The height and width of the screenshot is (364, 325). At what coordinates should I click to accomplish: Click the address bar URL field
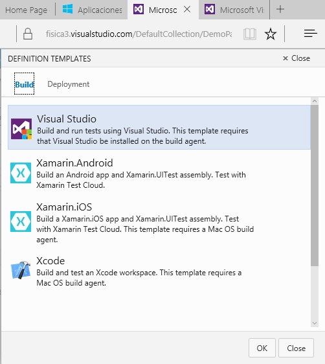click(x=139, y=34)
